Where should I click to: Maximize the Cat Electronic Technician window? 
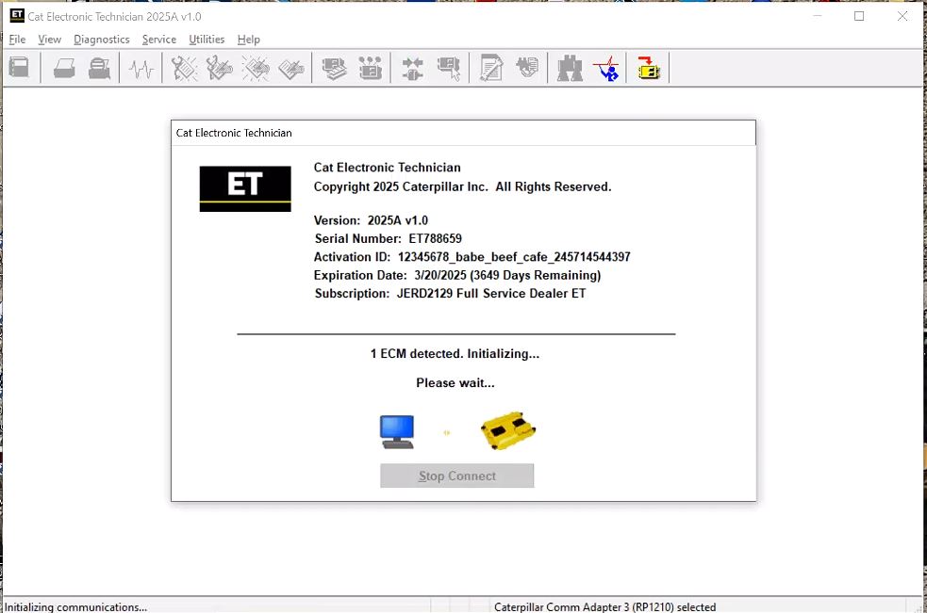[859, 16]
